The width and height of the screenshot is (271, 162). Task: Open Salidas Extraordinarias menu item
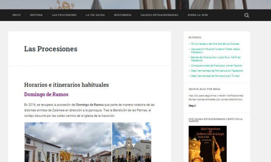[159, 15]
